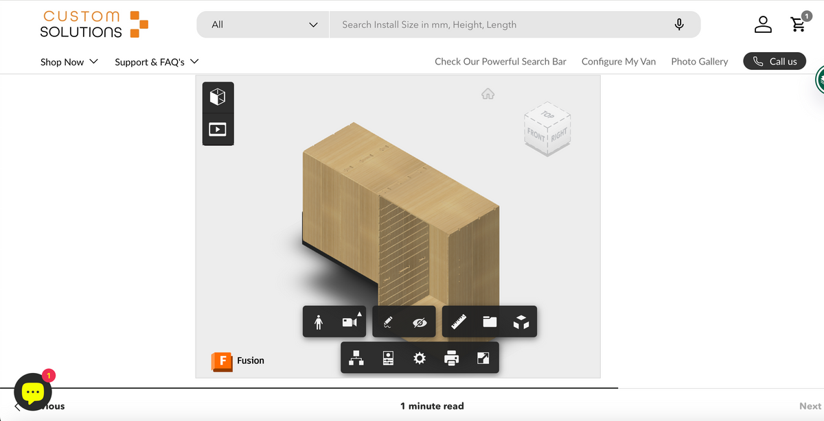Open the shopping cart
Screen dimensions: 824x421
pyautogui.click(x=799, y=23)
